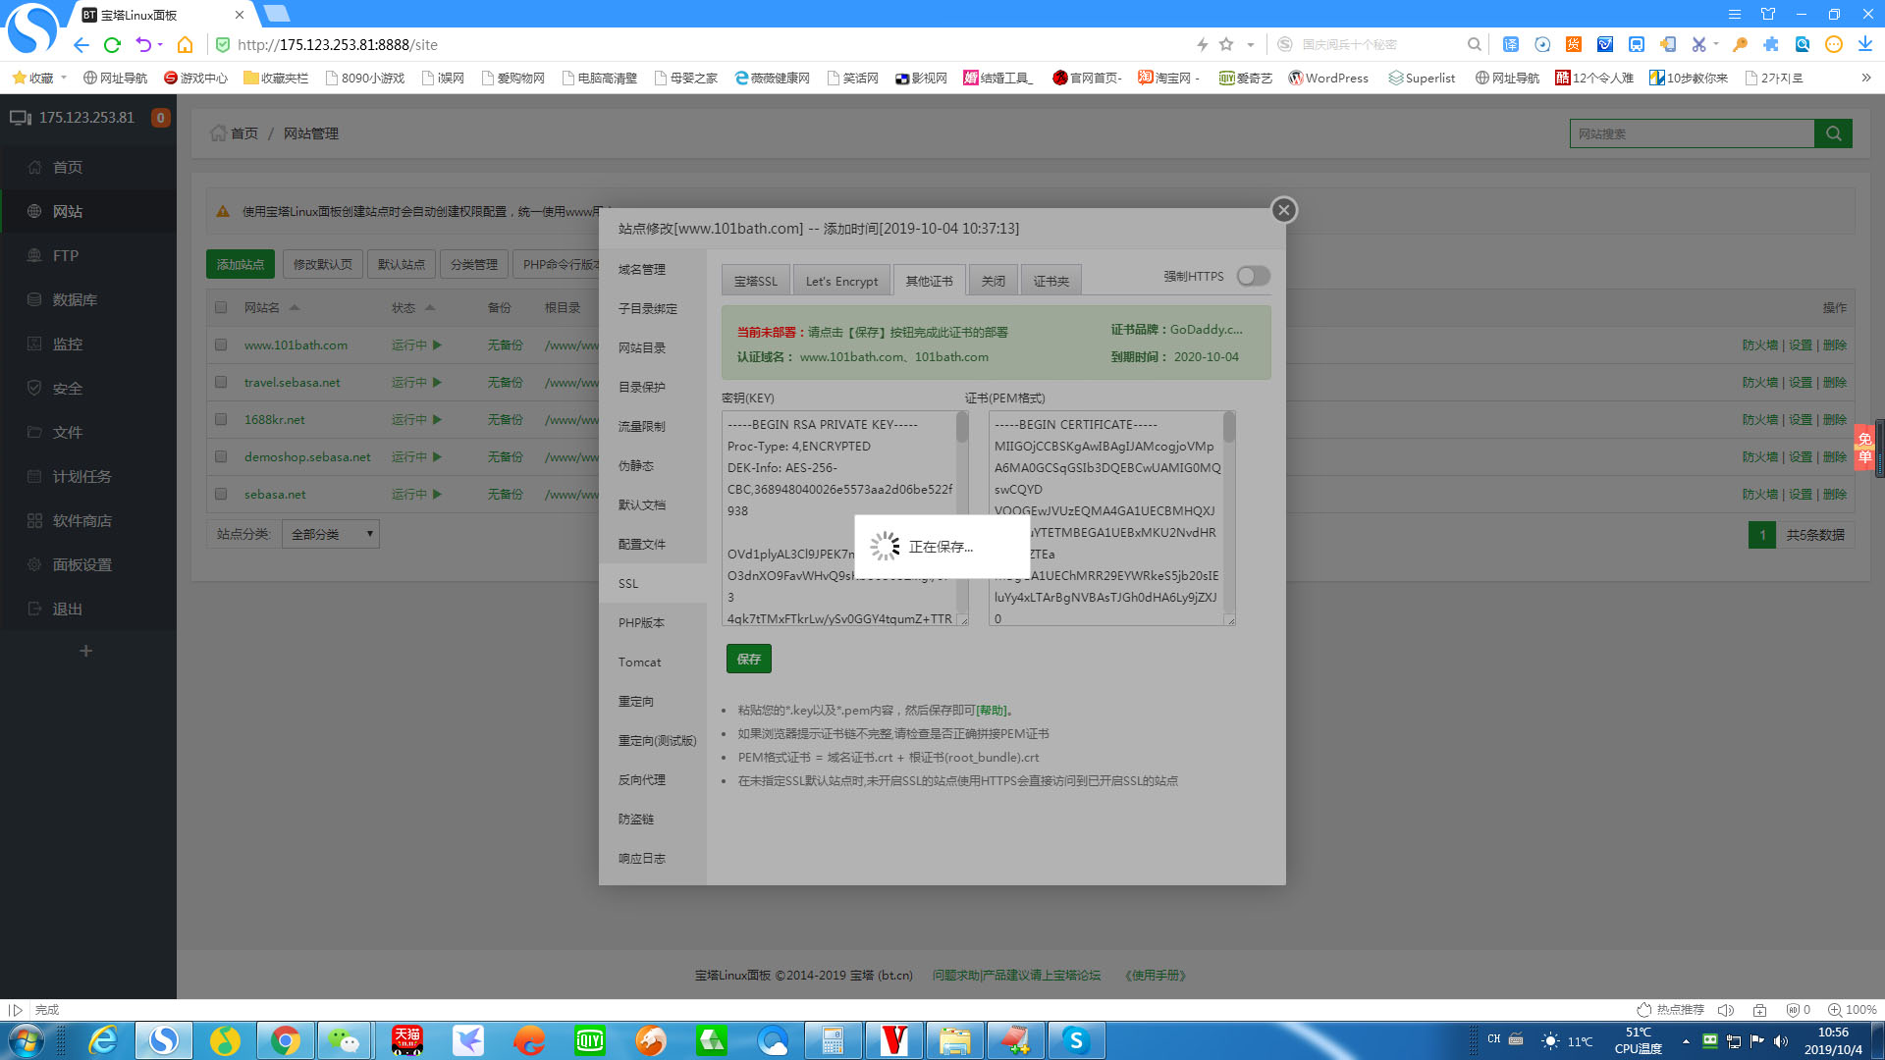Open the 证书夹 tab
The height and width of the screenshot is (1060, 1885).
(1050, 281)
